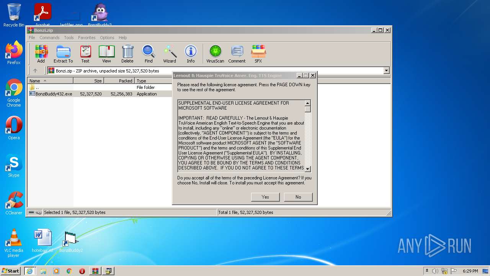
Task: Expand the archive path dropdown arrow
Action: click(x=386, y=71)
